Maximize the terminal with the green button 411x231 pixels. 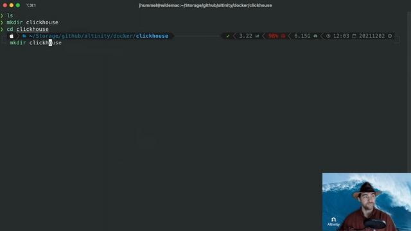pyautogui.click(x=18, y=5)
